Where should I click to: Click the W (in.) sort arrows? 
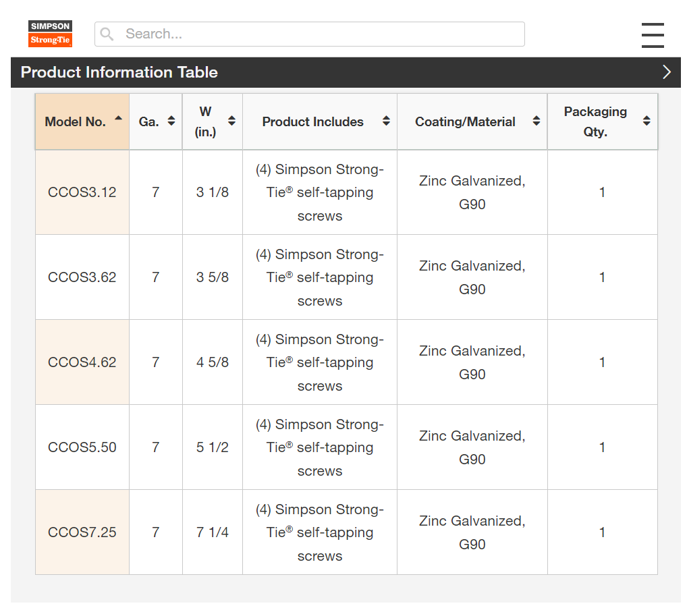pos(231,121)
